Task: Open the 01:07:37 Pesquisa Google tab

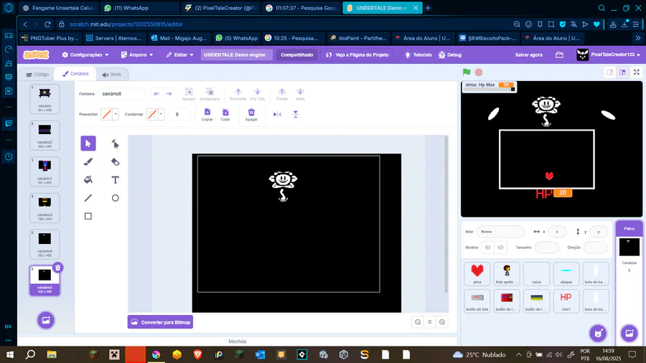Action: (301, 8)
